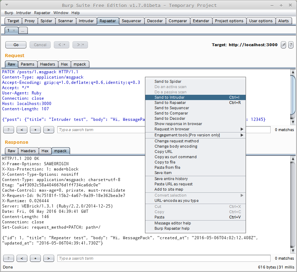Click request search previous match button
Screen dimensions: 297x272
click(22, 130)
